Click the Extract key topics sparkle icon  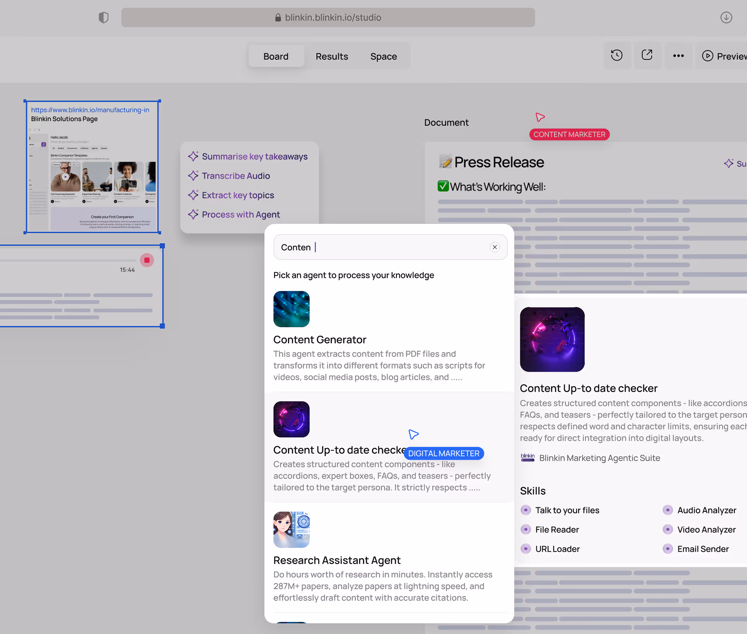(193, 195)
